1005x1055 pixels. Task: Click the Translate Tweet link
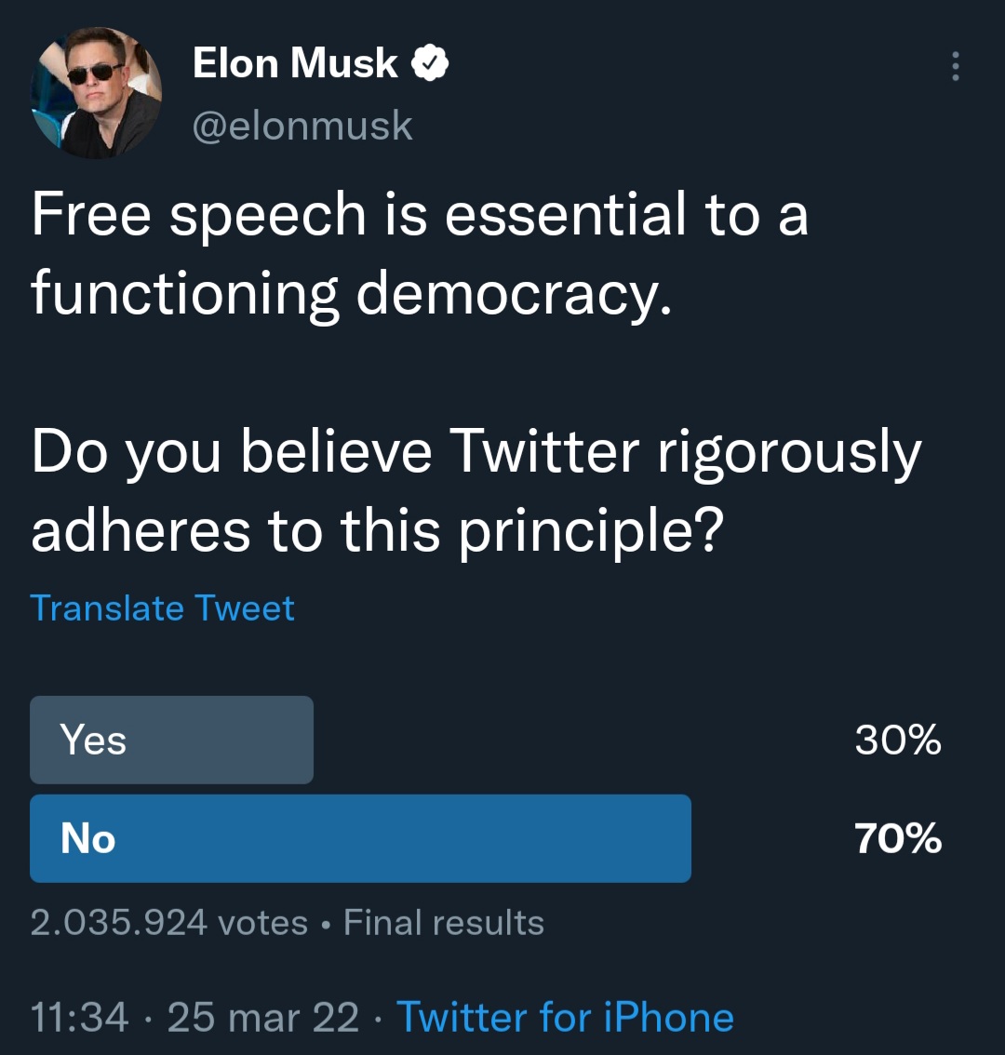pos(162,608)
